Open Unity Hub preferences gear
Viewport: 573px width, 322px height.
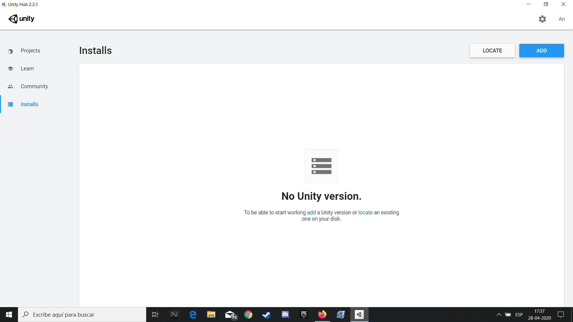click(543, 19)
